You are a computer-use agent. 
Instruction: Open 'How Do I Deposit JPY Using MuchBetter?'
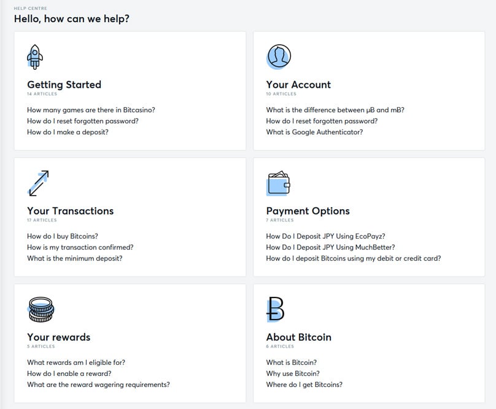(x=330, y=247)
